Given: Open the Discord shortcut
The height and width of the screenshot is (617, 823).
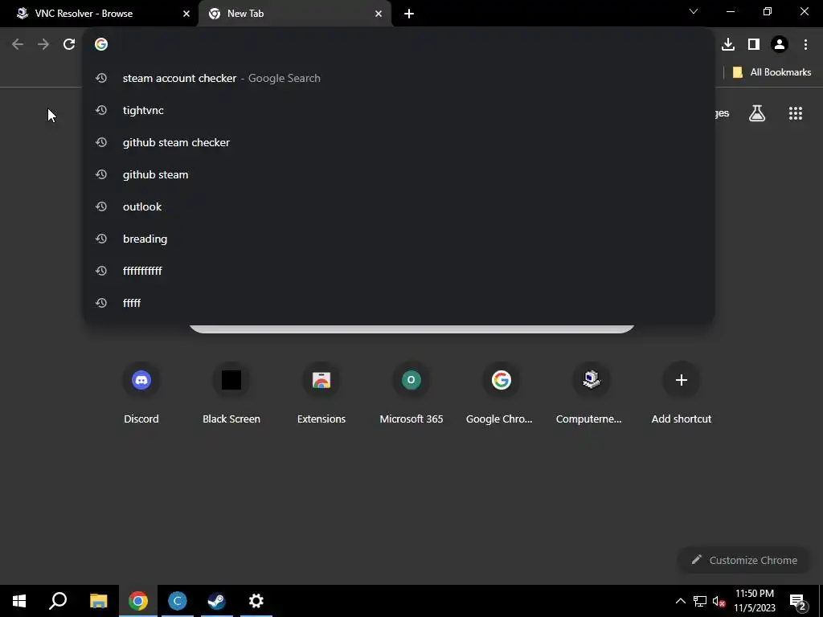Looking at the screenshot, I should pyautogui.click(x=141, y=394).
